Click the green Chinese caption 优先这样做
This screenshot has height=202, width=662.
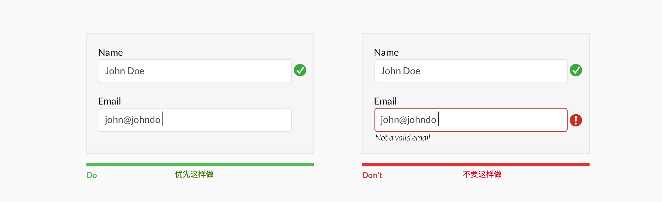[x=194, y=174]
